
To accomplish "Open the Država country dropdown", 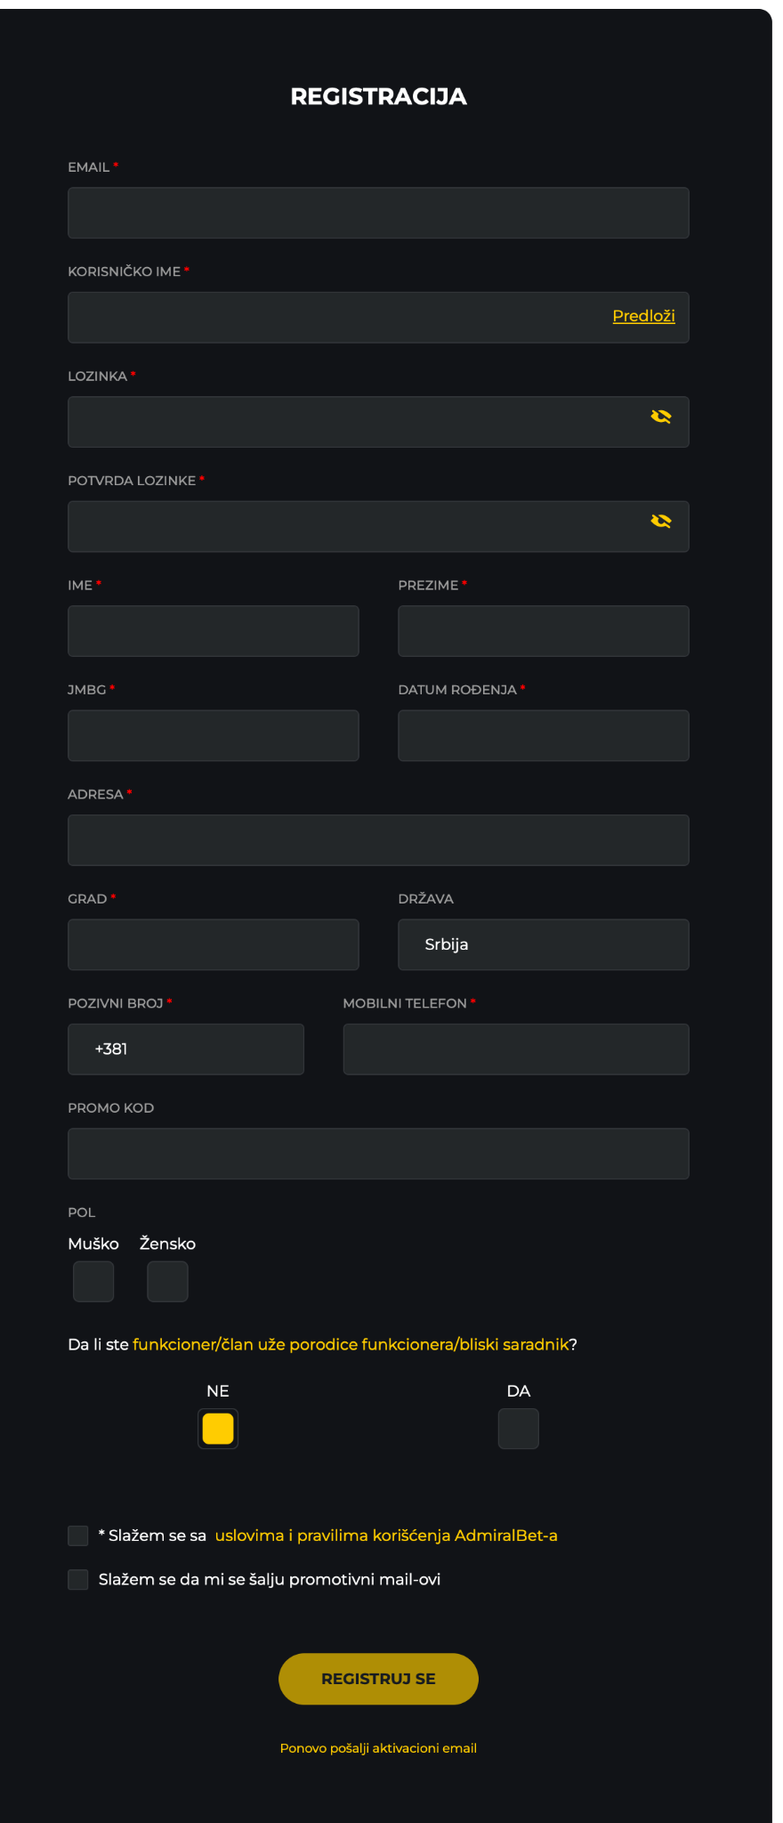I will pos(543,944).
